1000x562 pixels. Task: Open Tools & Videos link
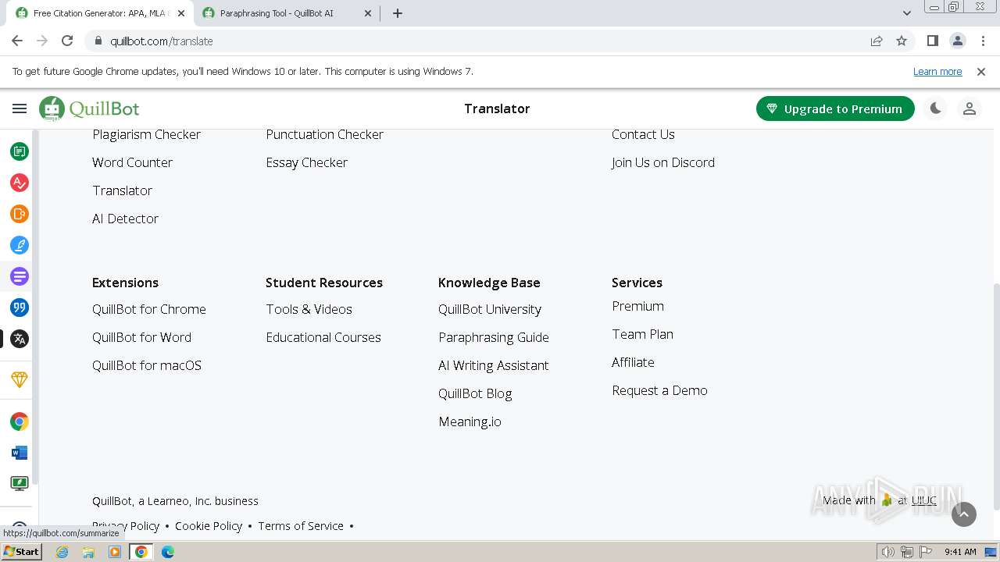[309, 309]
